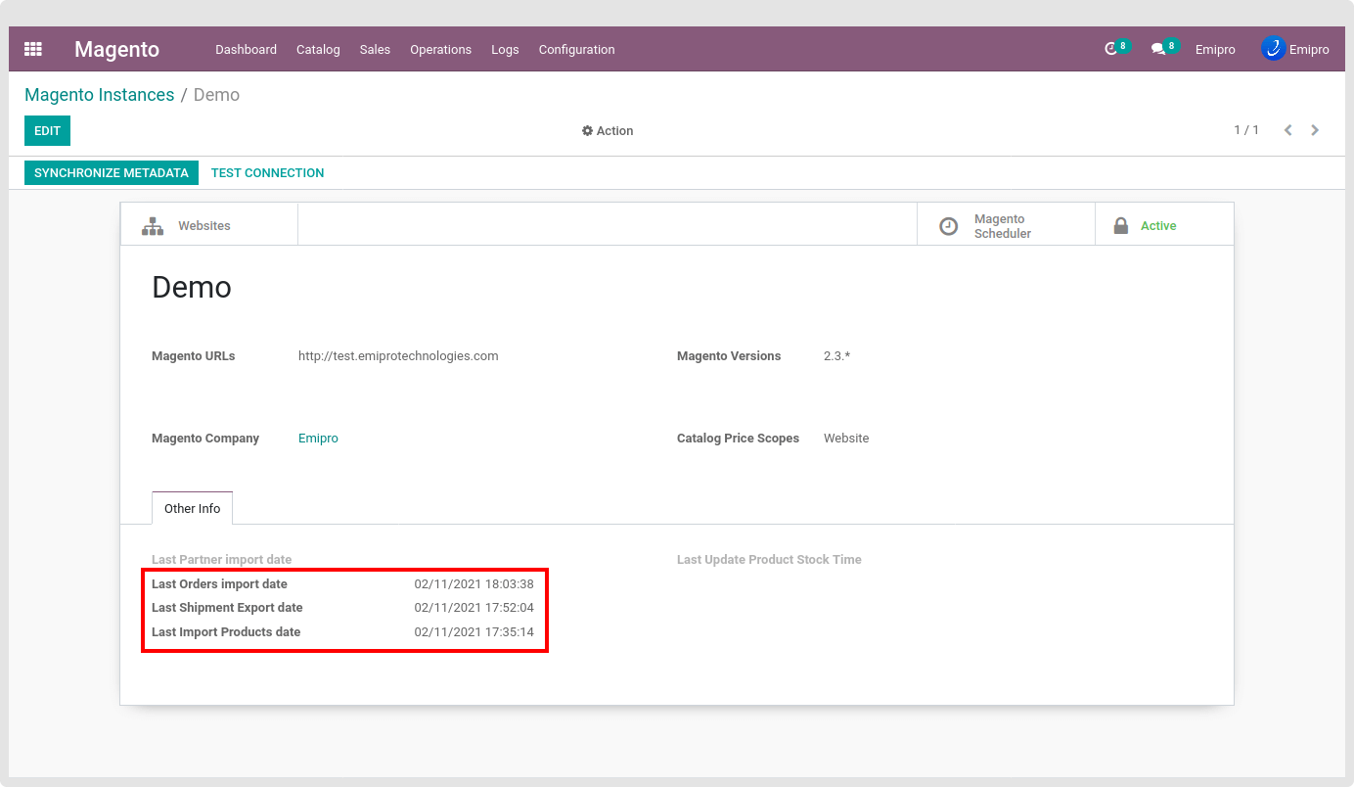Open the Sales menu
This screenshot has height=787, width=1354.
point(375,50)
